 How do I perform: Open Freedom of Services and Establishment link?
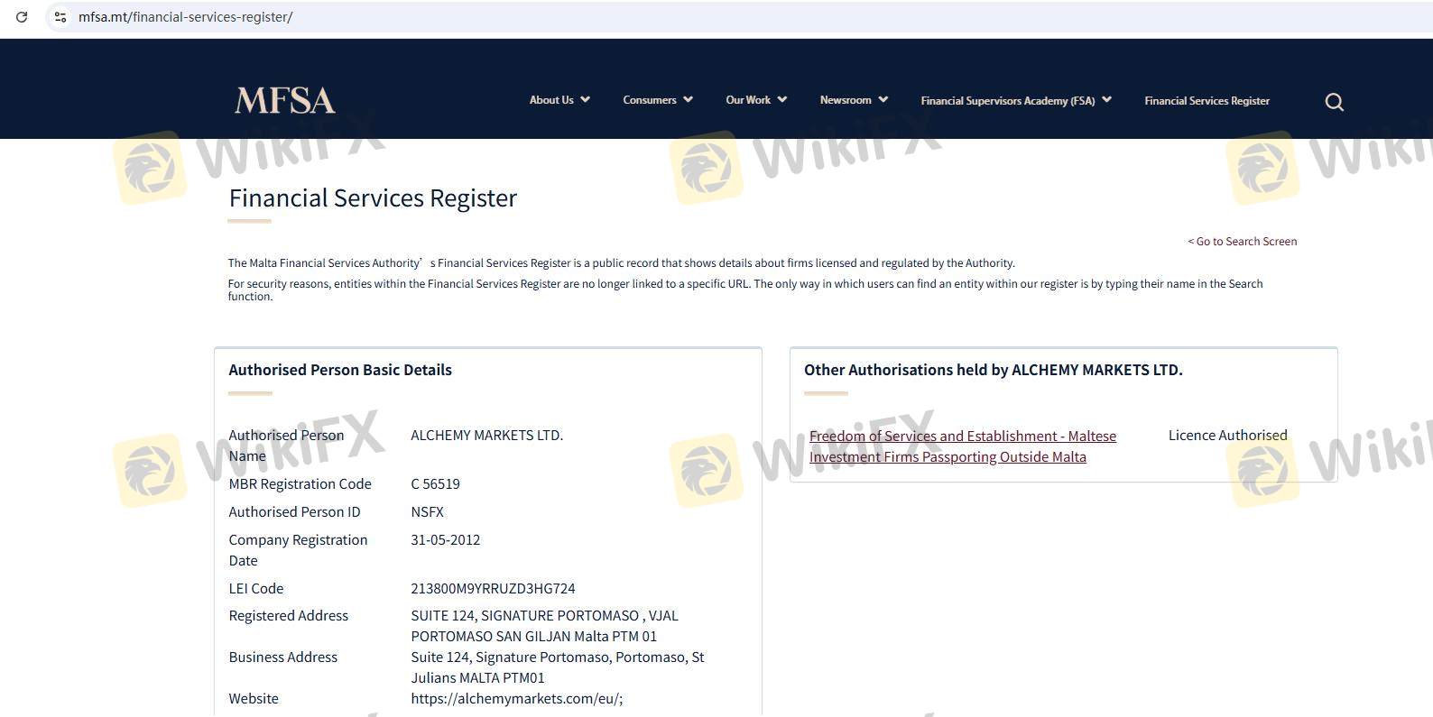point(963,446)
